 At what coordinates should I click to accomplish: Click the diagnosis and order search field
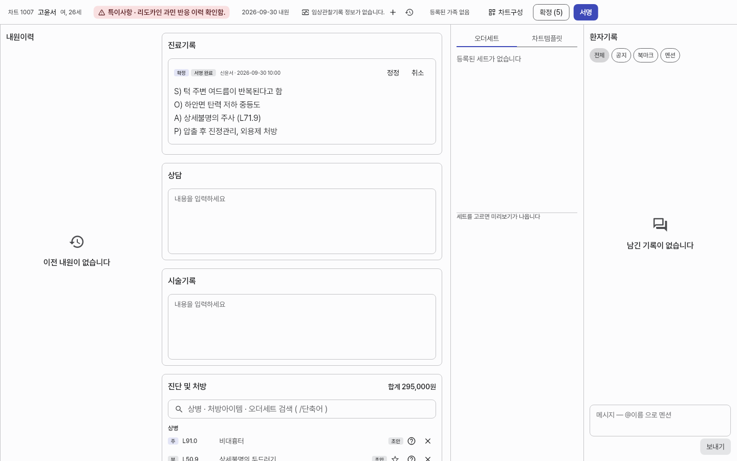[x=302, y=409]
